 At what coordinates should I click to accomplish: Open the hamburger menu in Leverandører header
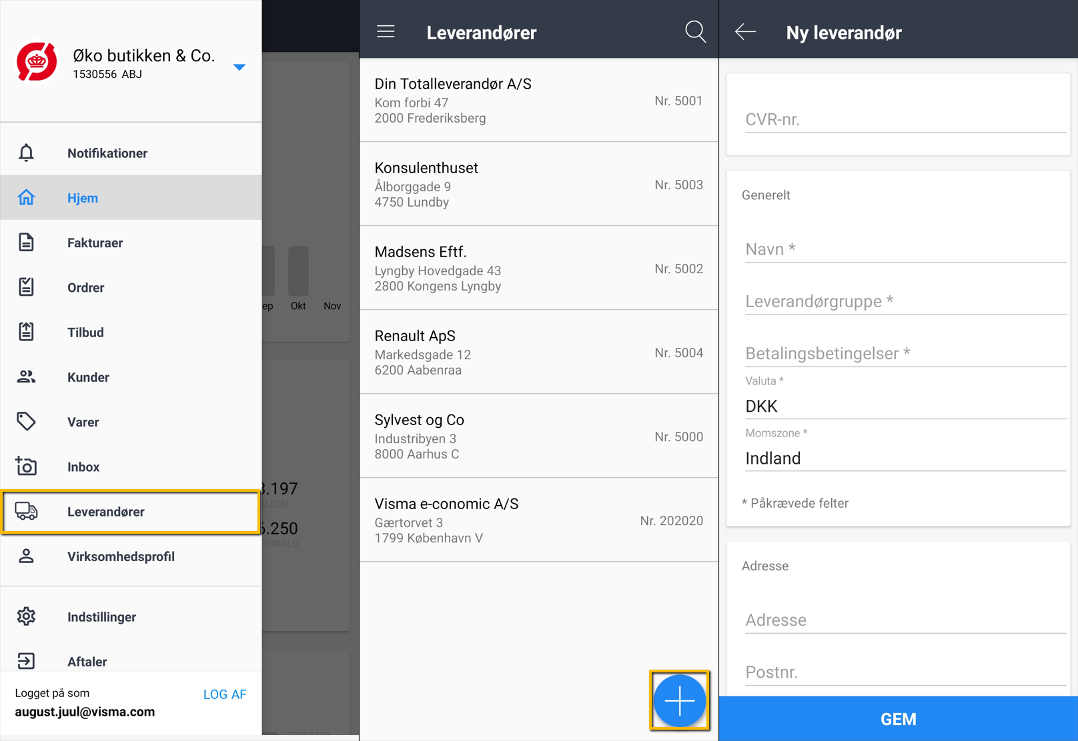[x=386, y=32]
